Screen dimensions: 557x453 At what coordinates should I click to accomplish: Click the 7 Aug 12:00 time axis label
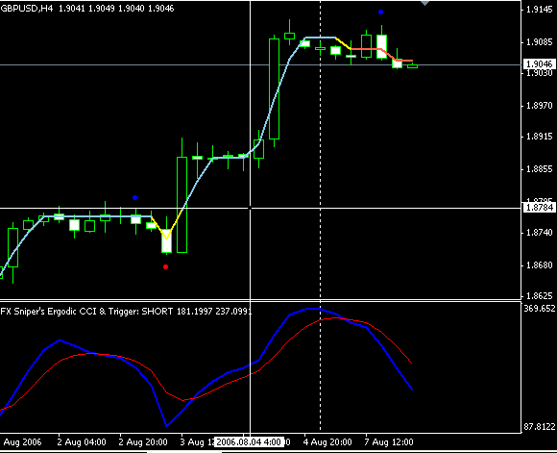point(389,442)
